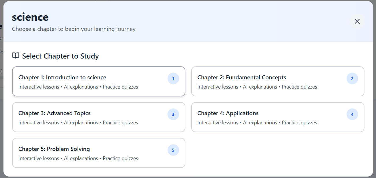Click the number 2 chapter badge

pos(352,78)
